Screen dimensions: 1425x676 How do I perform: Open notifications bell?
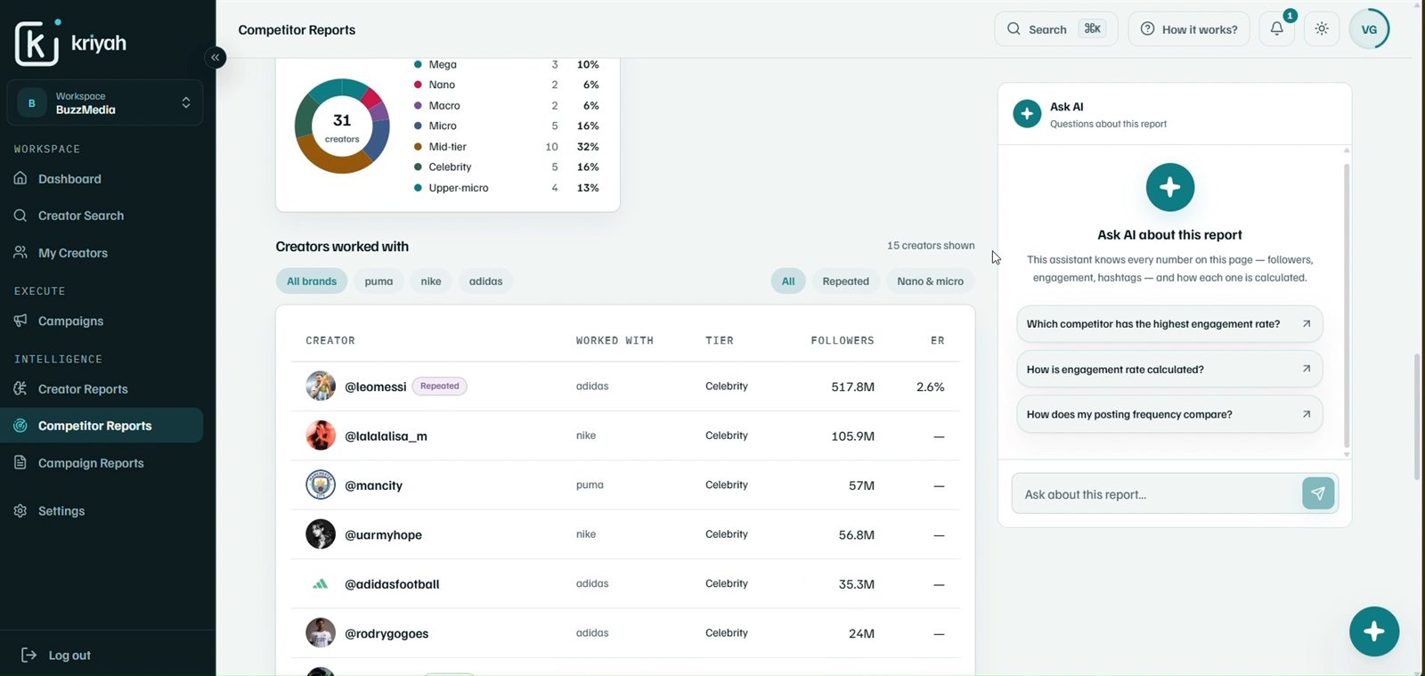(x=1277, y=29)
